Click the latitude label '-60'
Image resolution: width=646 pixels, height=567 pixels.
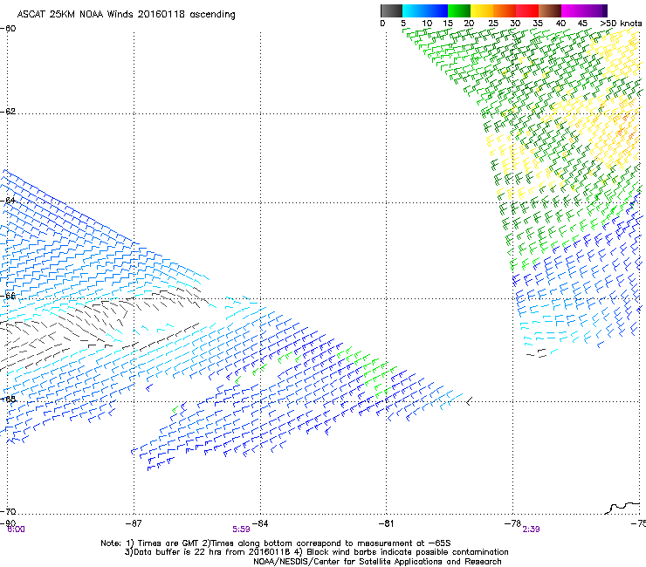pos(8,29)
